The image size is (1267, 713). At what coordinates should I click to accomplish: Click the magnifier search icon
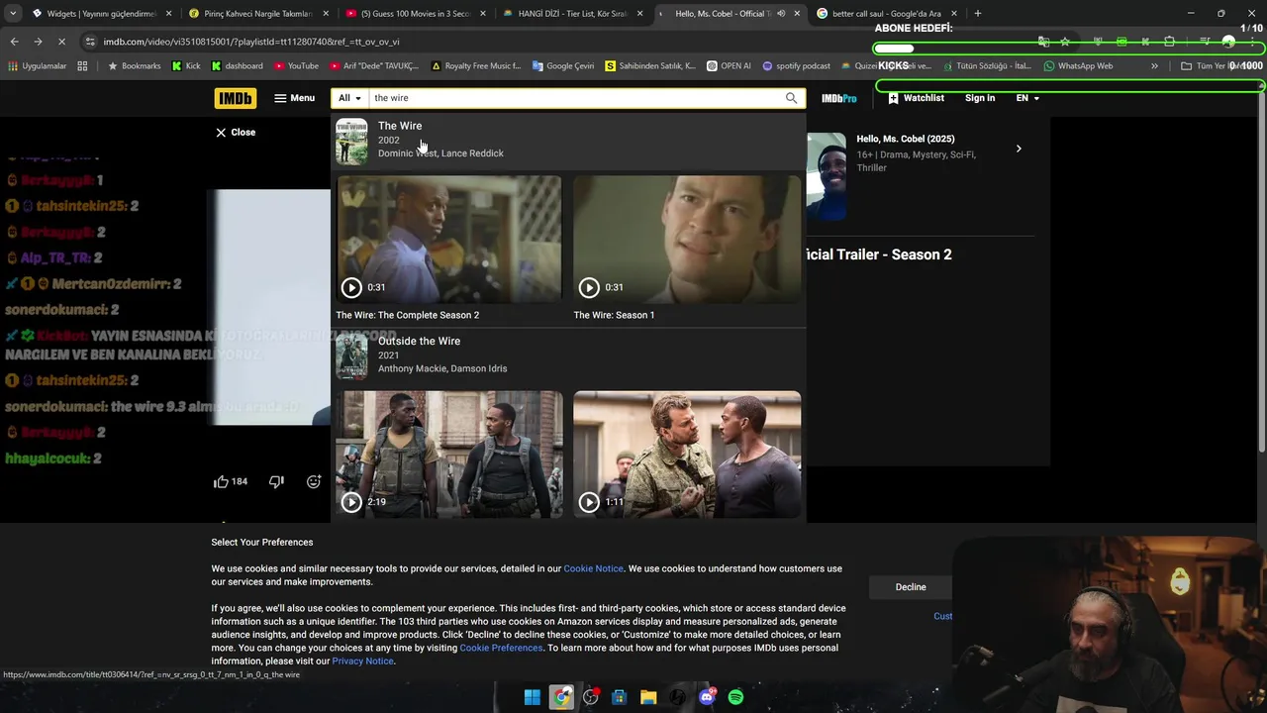791,98
